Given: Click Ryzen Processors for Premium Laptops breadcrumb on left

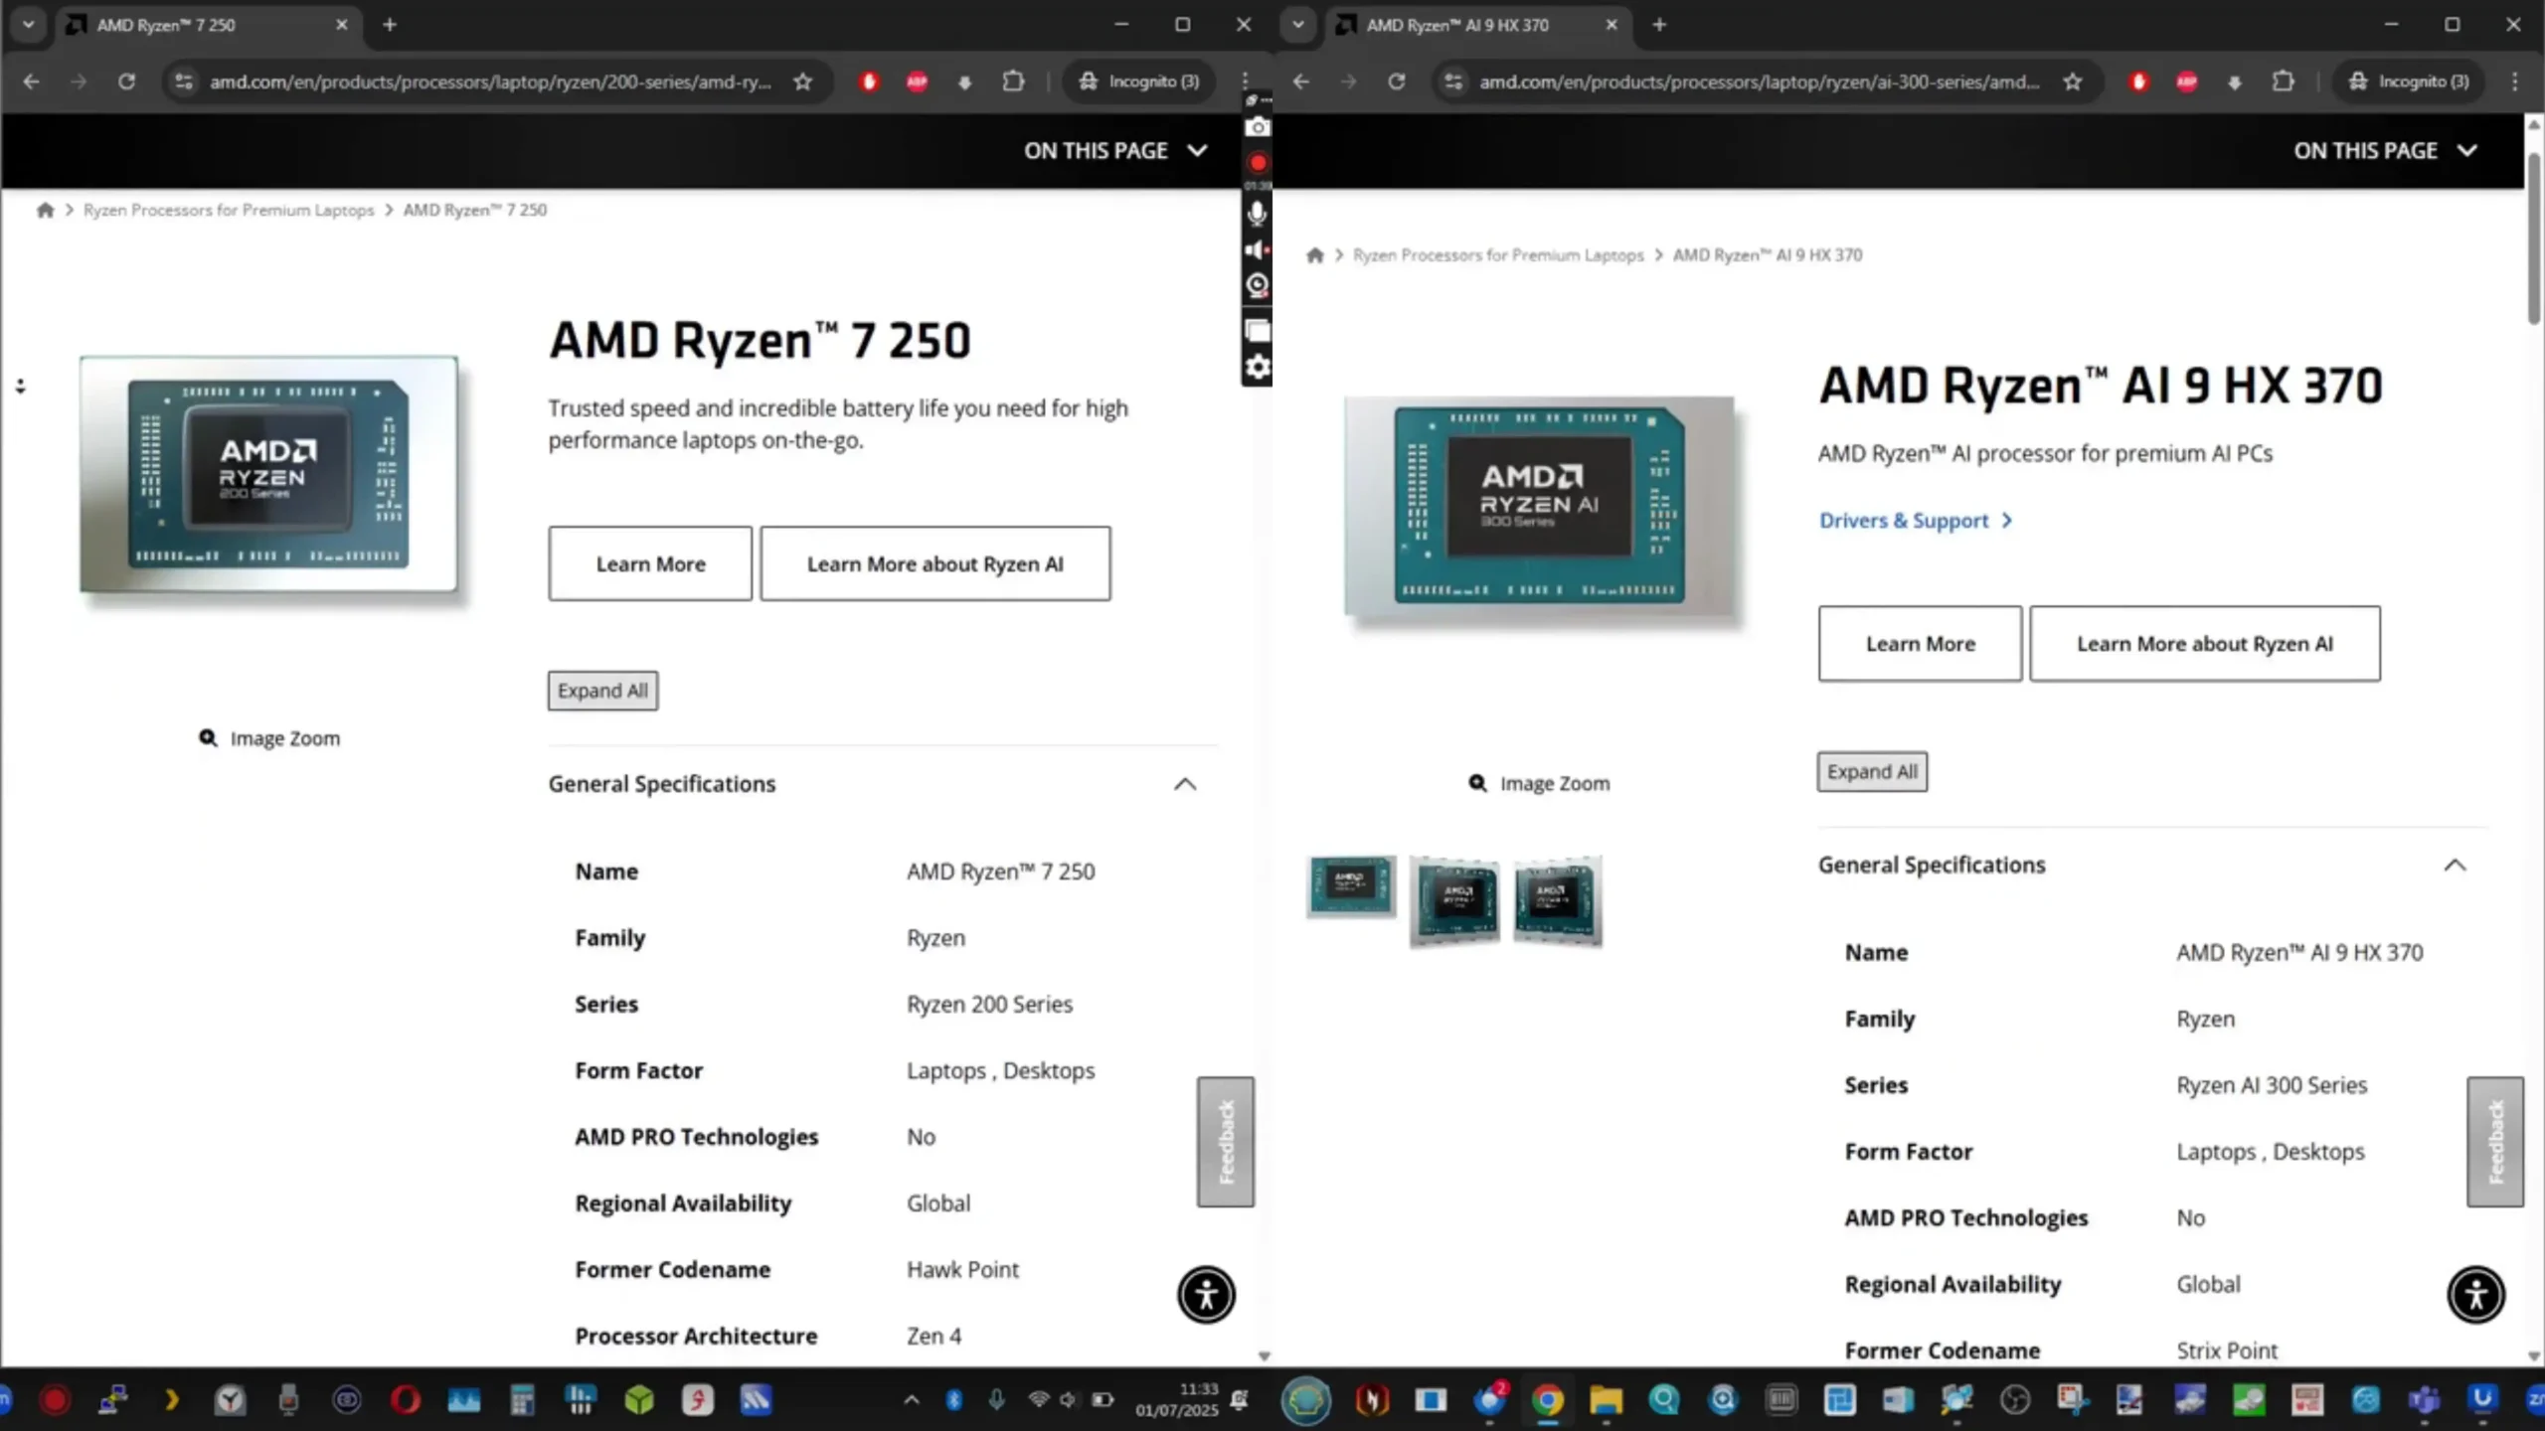Looking at the screenshot, I should (229, 210).
